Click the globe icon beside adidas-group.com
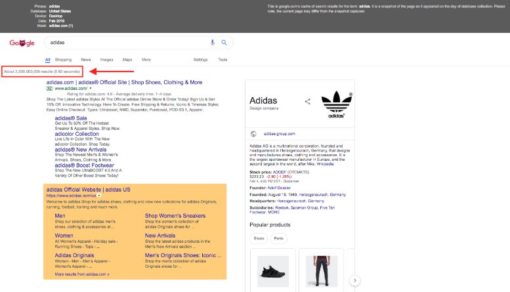This screenshot has height=292, width=510. (253, 134)
